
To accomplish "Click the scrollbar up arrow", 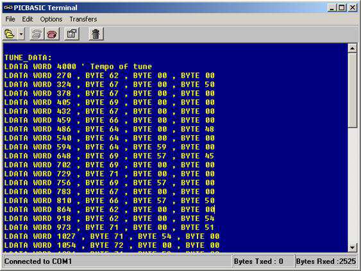I will [x=352, y=48].
